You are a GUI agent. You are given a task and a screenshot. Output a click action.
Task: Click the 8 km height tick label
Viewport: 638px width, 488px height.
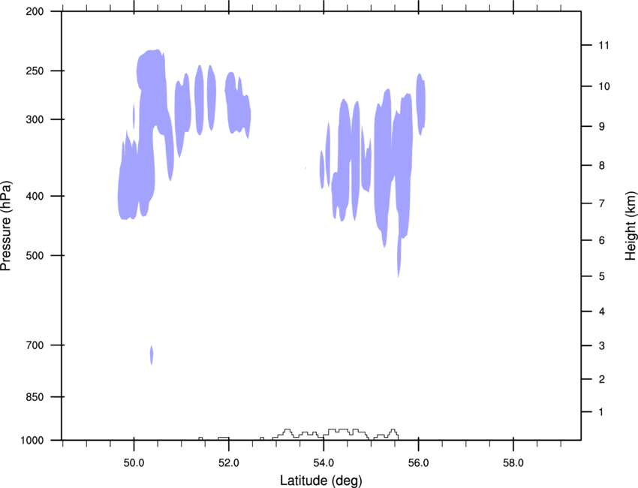point(601,166)
